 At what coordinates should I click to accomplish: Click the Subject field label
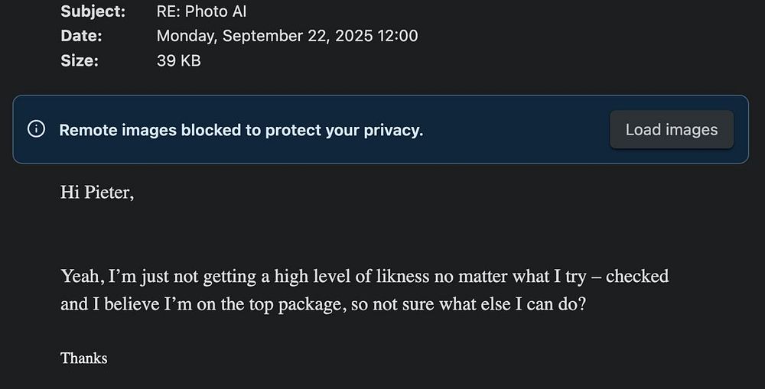[x=93, y=11]
